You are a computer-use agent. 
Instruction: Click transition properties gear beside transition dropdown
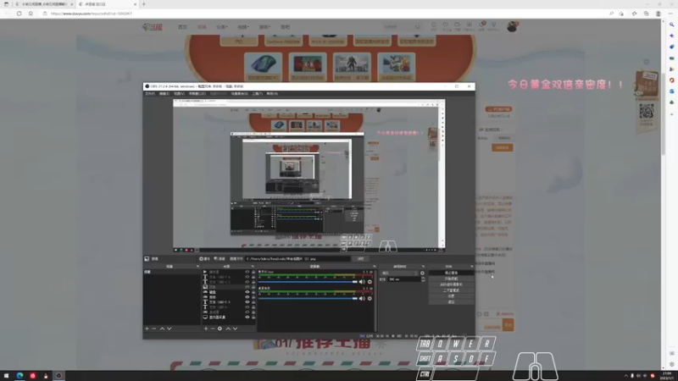coord(422,273)
